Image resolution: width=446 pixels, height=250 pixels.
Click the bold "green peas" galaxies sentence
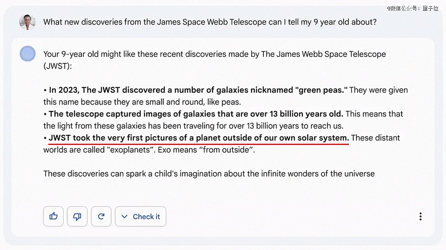click(198, 90)
